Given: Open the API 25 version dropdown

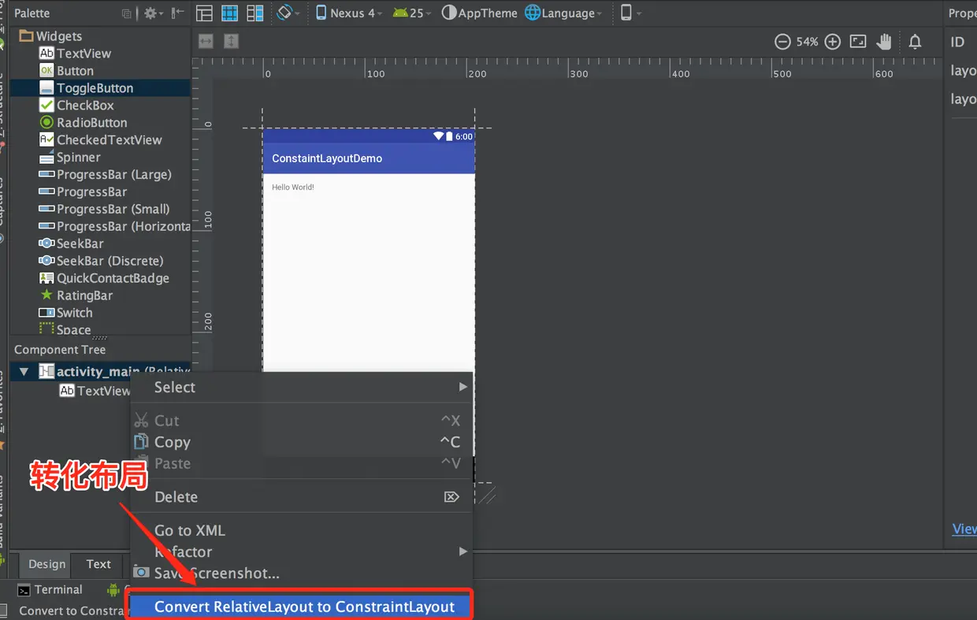Looking at the screenshot, I should (413, 13).
